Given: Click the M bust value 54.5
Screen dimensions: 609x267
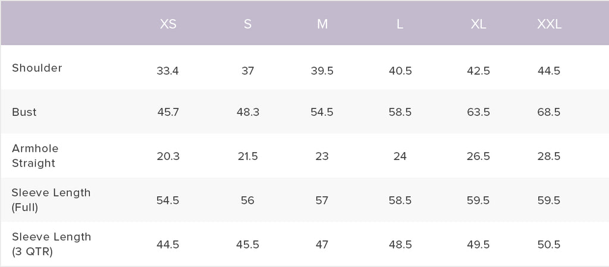Looking at the screenshot, I should pyautogui.click(x=322, y=112).
